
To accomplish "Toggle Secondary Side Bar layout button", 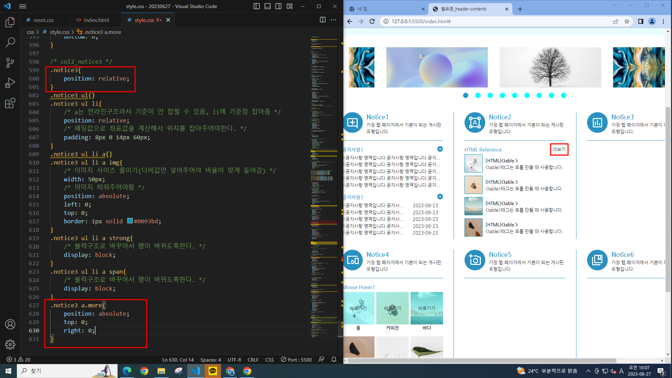I will pyautogui.click(x=279, y=6).
